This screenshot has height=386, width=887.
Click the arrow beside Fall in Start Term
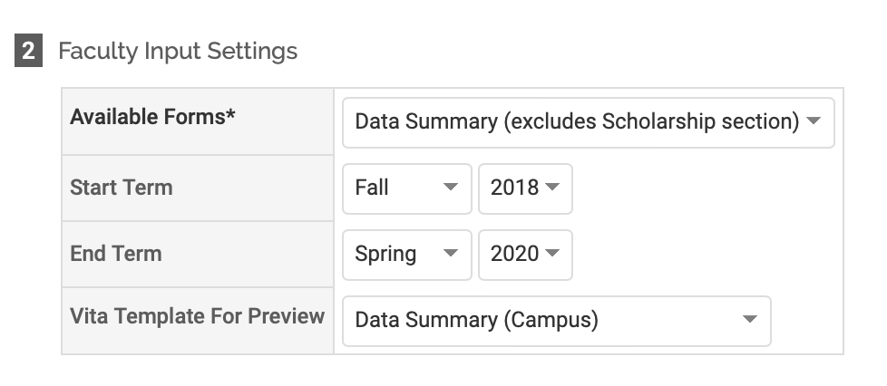[x=450, y=188]
